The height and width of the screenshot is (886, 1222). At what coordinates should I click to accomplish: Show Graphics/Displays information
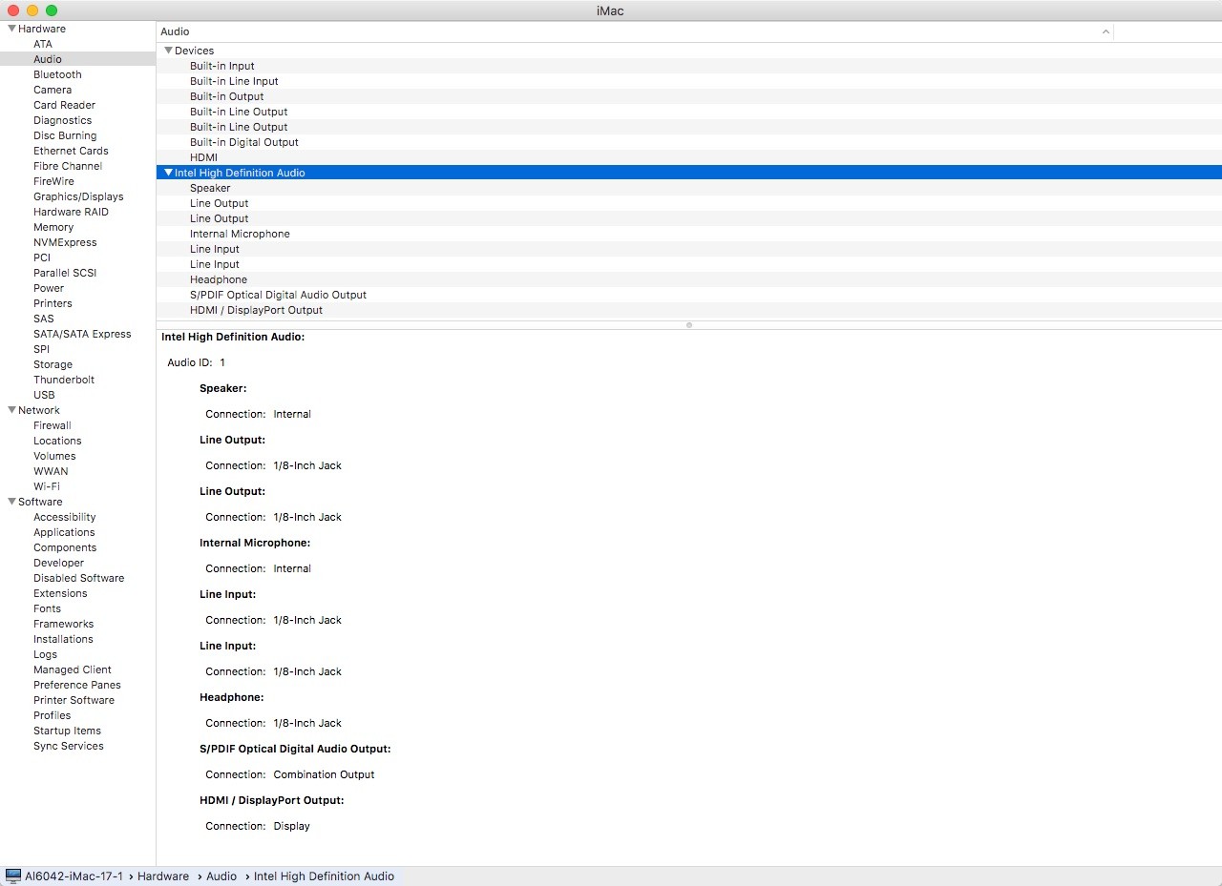click(x=78, y=196)
